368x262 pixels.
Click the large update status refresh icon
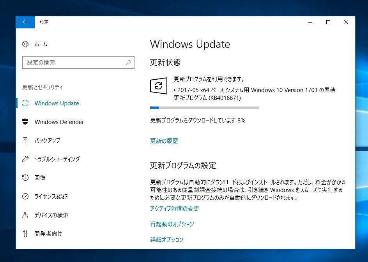pyautogui.click(x=159, y=86)
